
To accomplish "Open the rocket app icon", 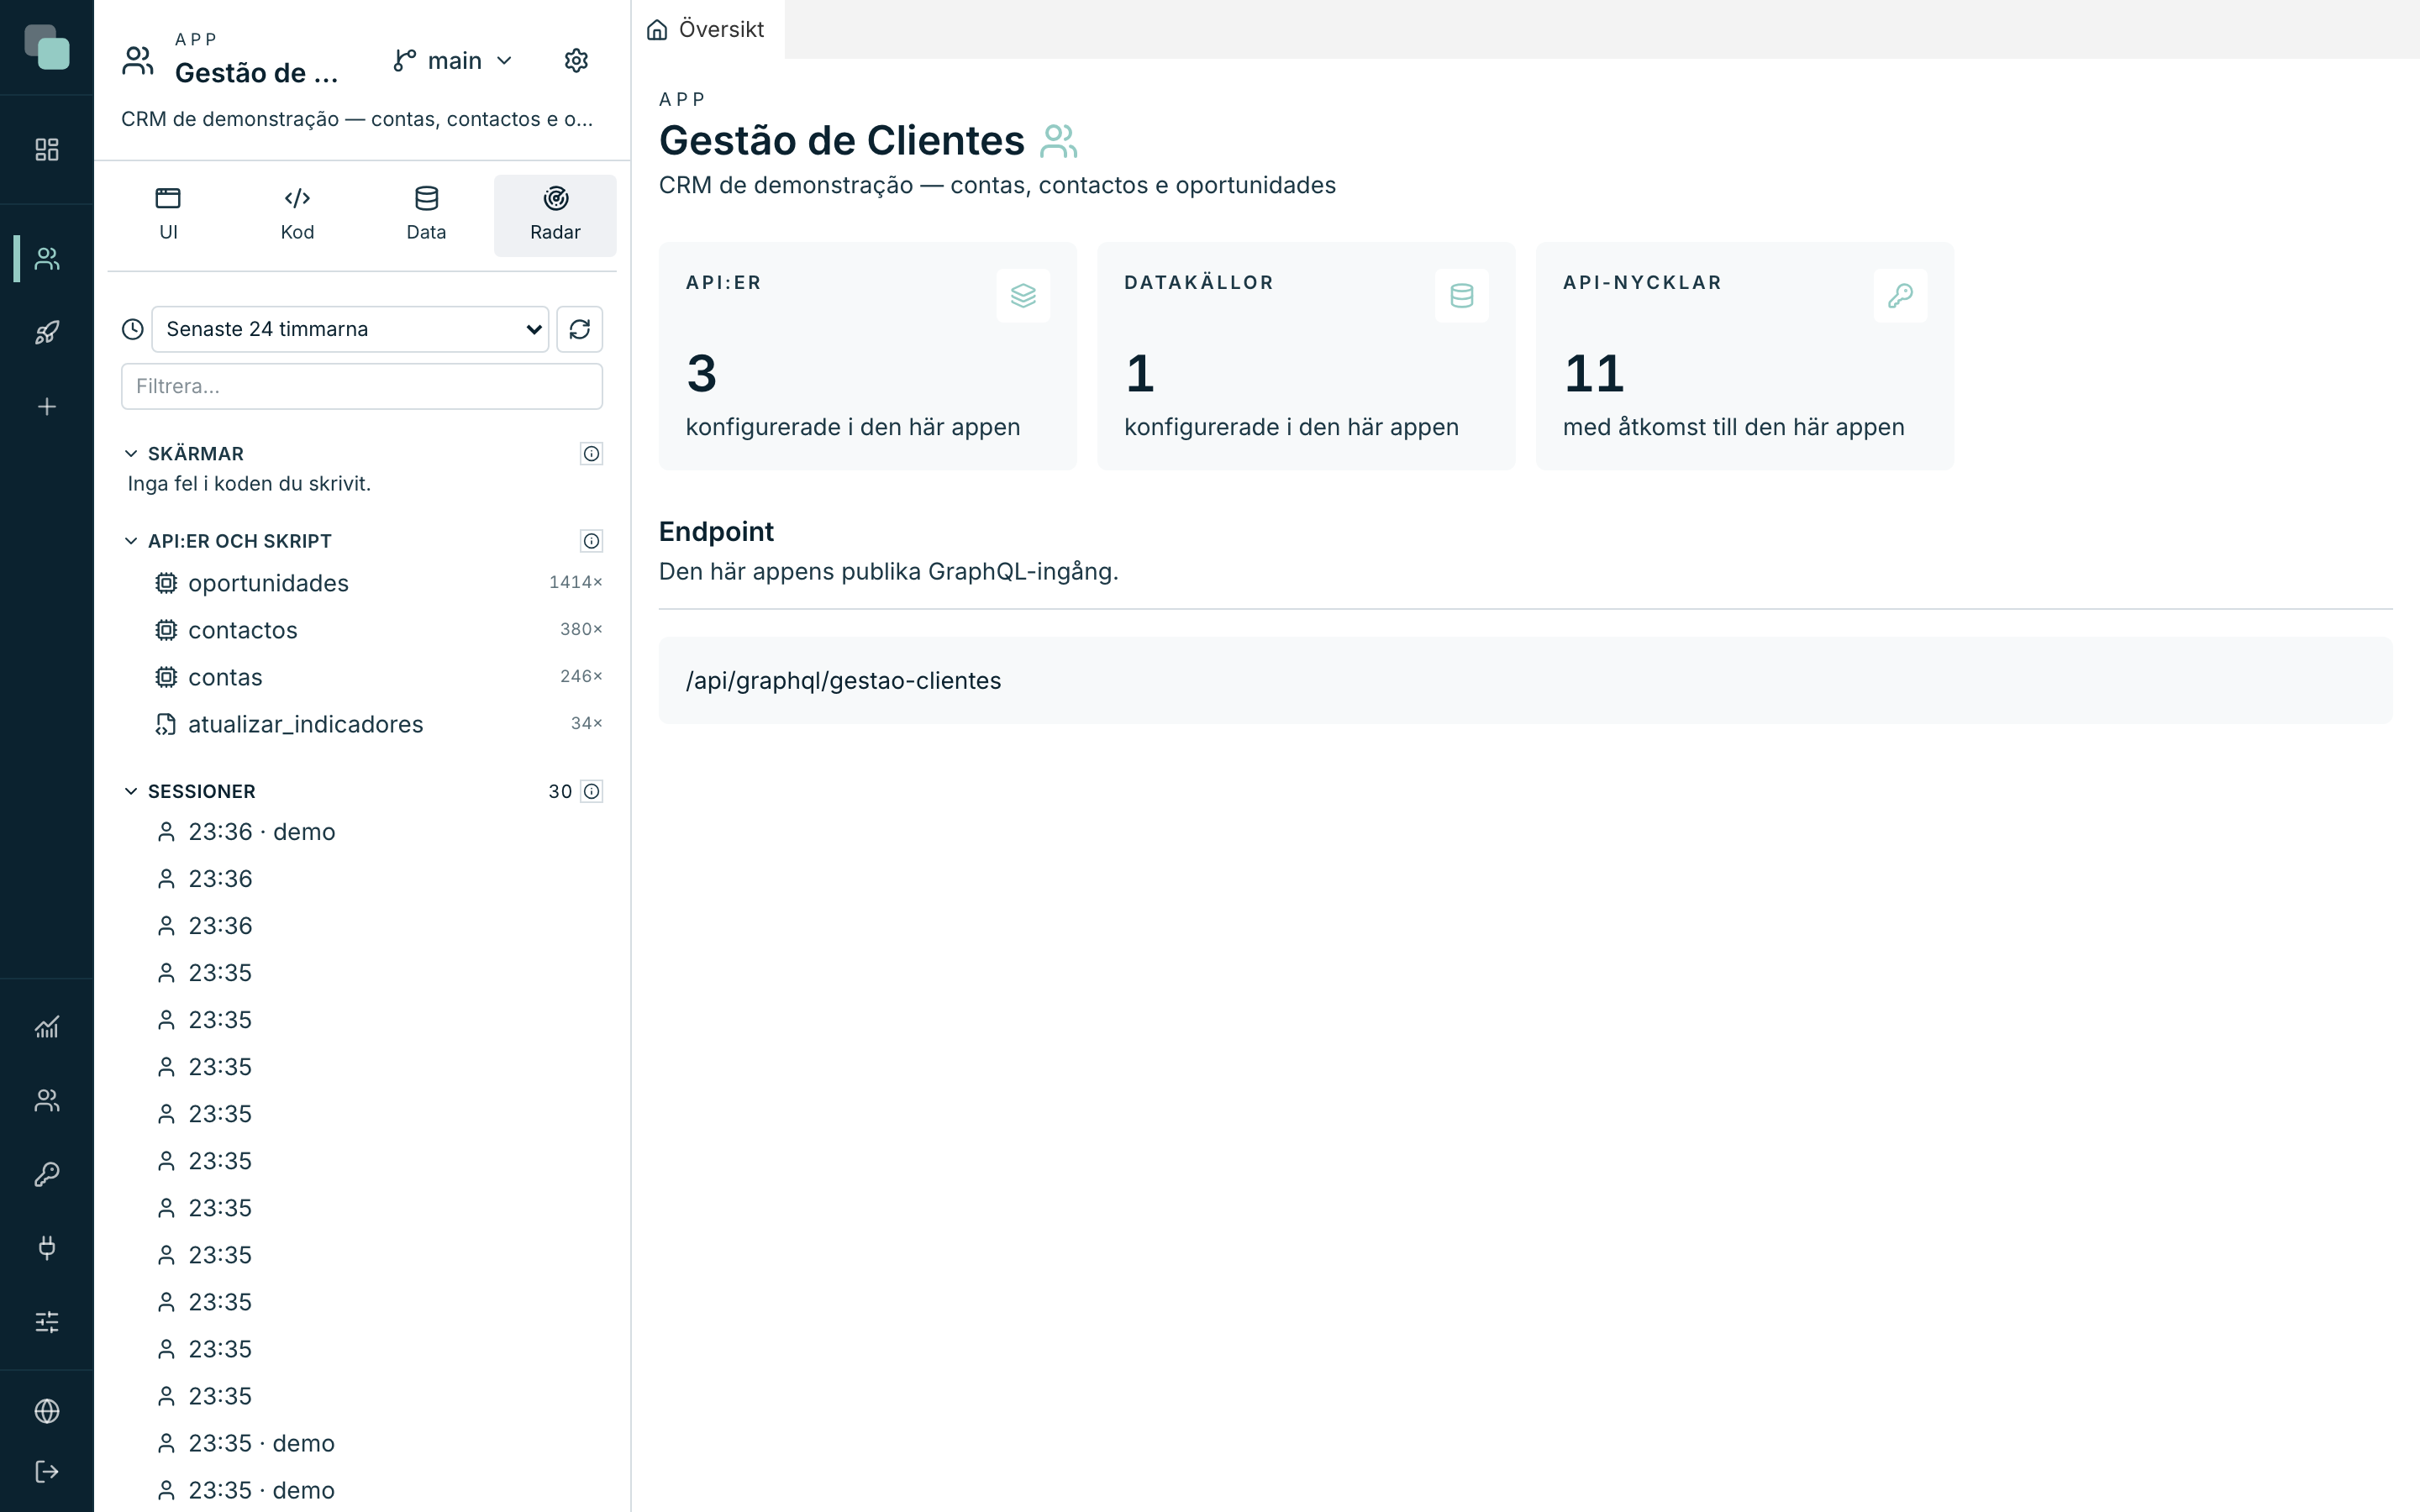I will point(47,332).
